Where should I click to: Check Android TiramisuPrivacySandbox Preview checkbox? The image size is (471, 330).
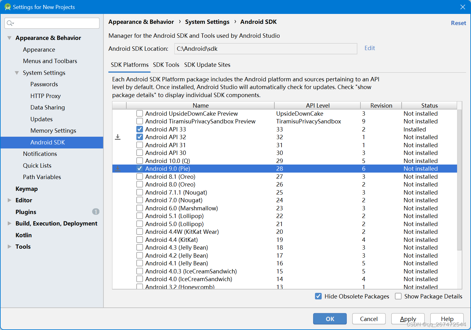(x=140, y=121)
